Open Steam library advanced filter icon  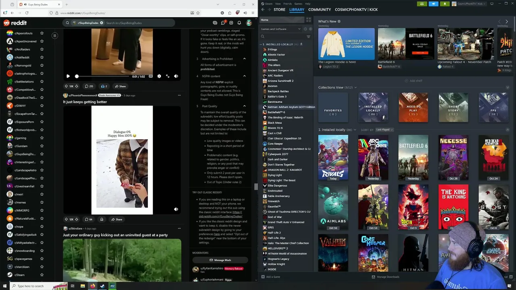308,37
